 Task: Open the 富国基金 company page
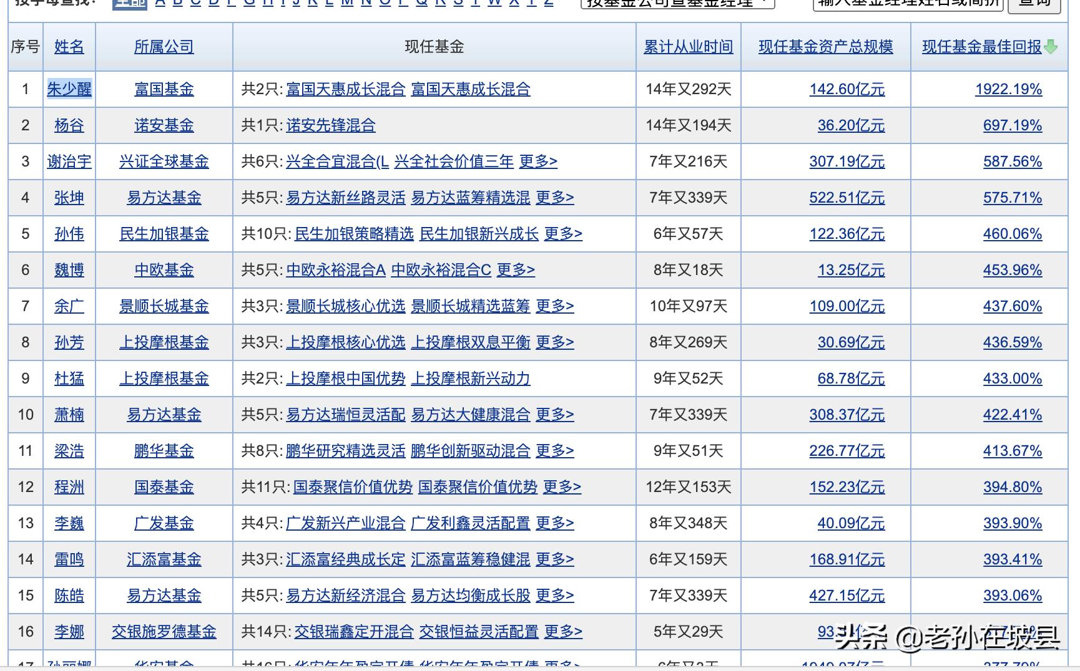(164, 89)
